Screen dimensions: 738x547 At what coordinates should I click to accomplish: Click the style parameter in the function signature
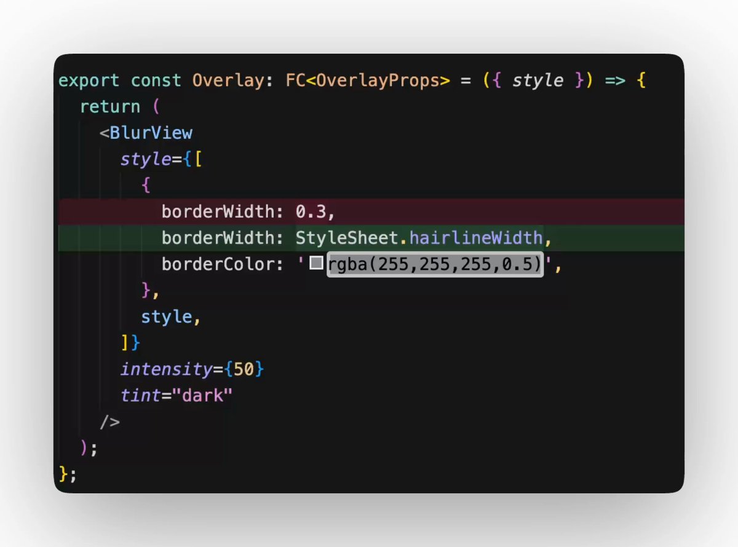538,81
